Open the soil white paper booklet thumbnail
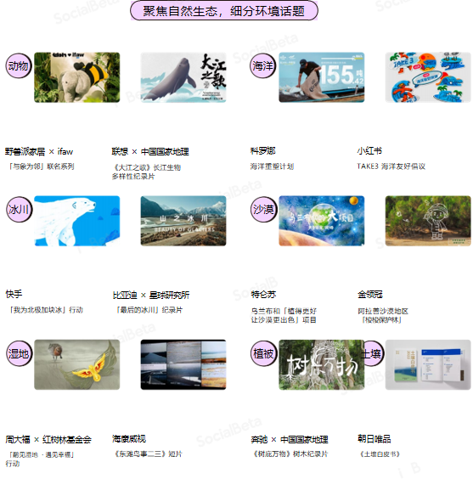The height and width of the screenshot is (479, 473). (x=428, y=364)
